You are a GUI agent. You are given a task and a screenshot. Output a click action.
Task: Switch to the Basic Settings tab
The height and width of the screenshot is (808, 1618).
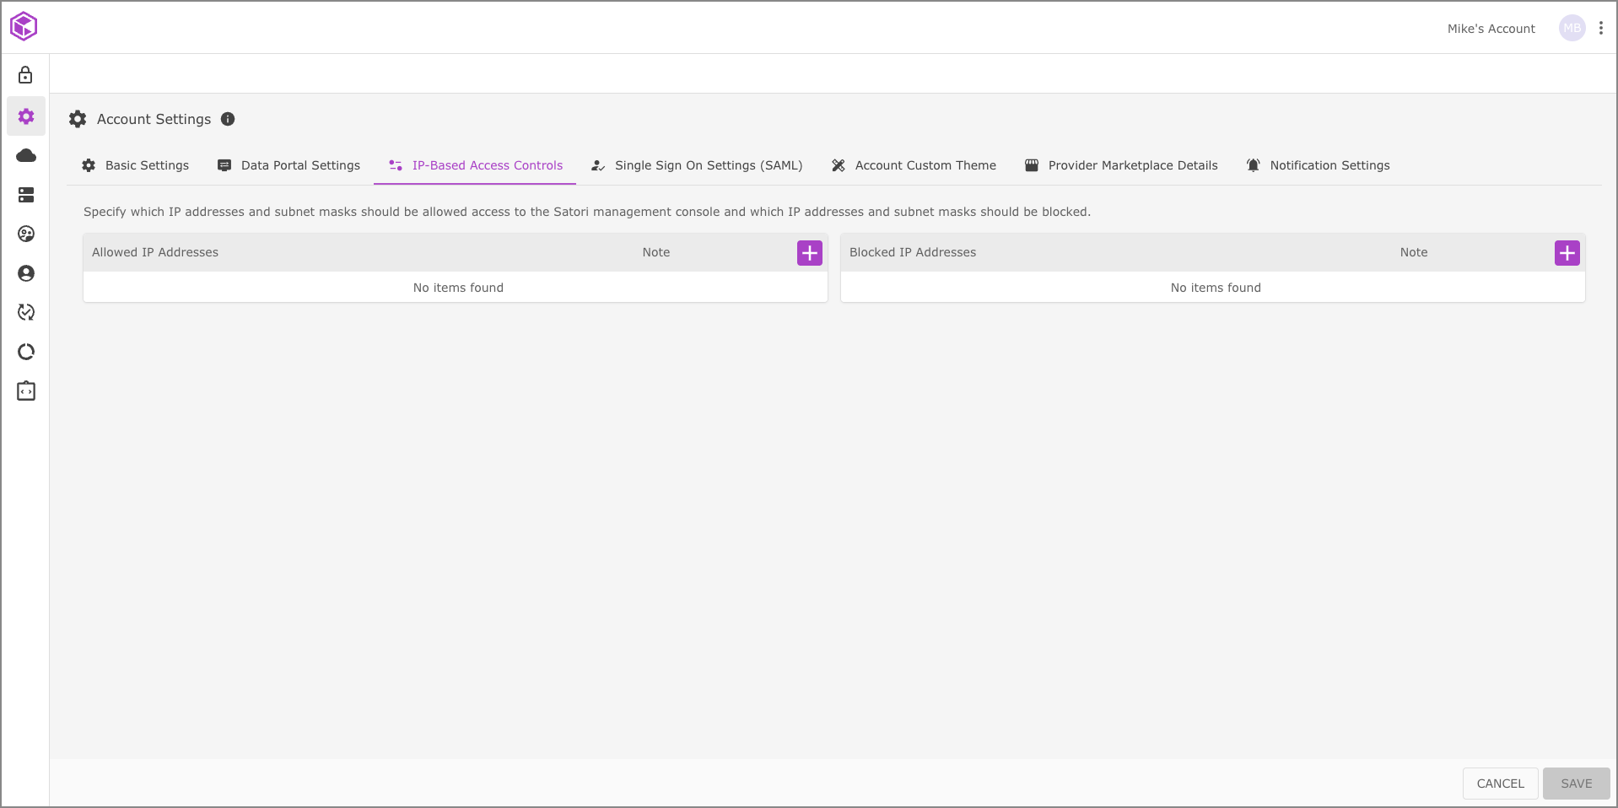pos(136,165)
